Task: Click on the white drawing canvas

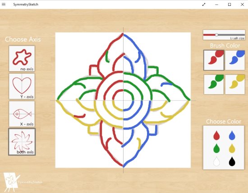Action: pyautogui.click(x=123, y=100)
